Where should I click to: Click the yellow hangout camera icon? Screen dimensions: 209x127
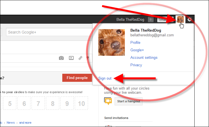click(x=108, y=101)
